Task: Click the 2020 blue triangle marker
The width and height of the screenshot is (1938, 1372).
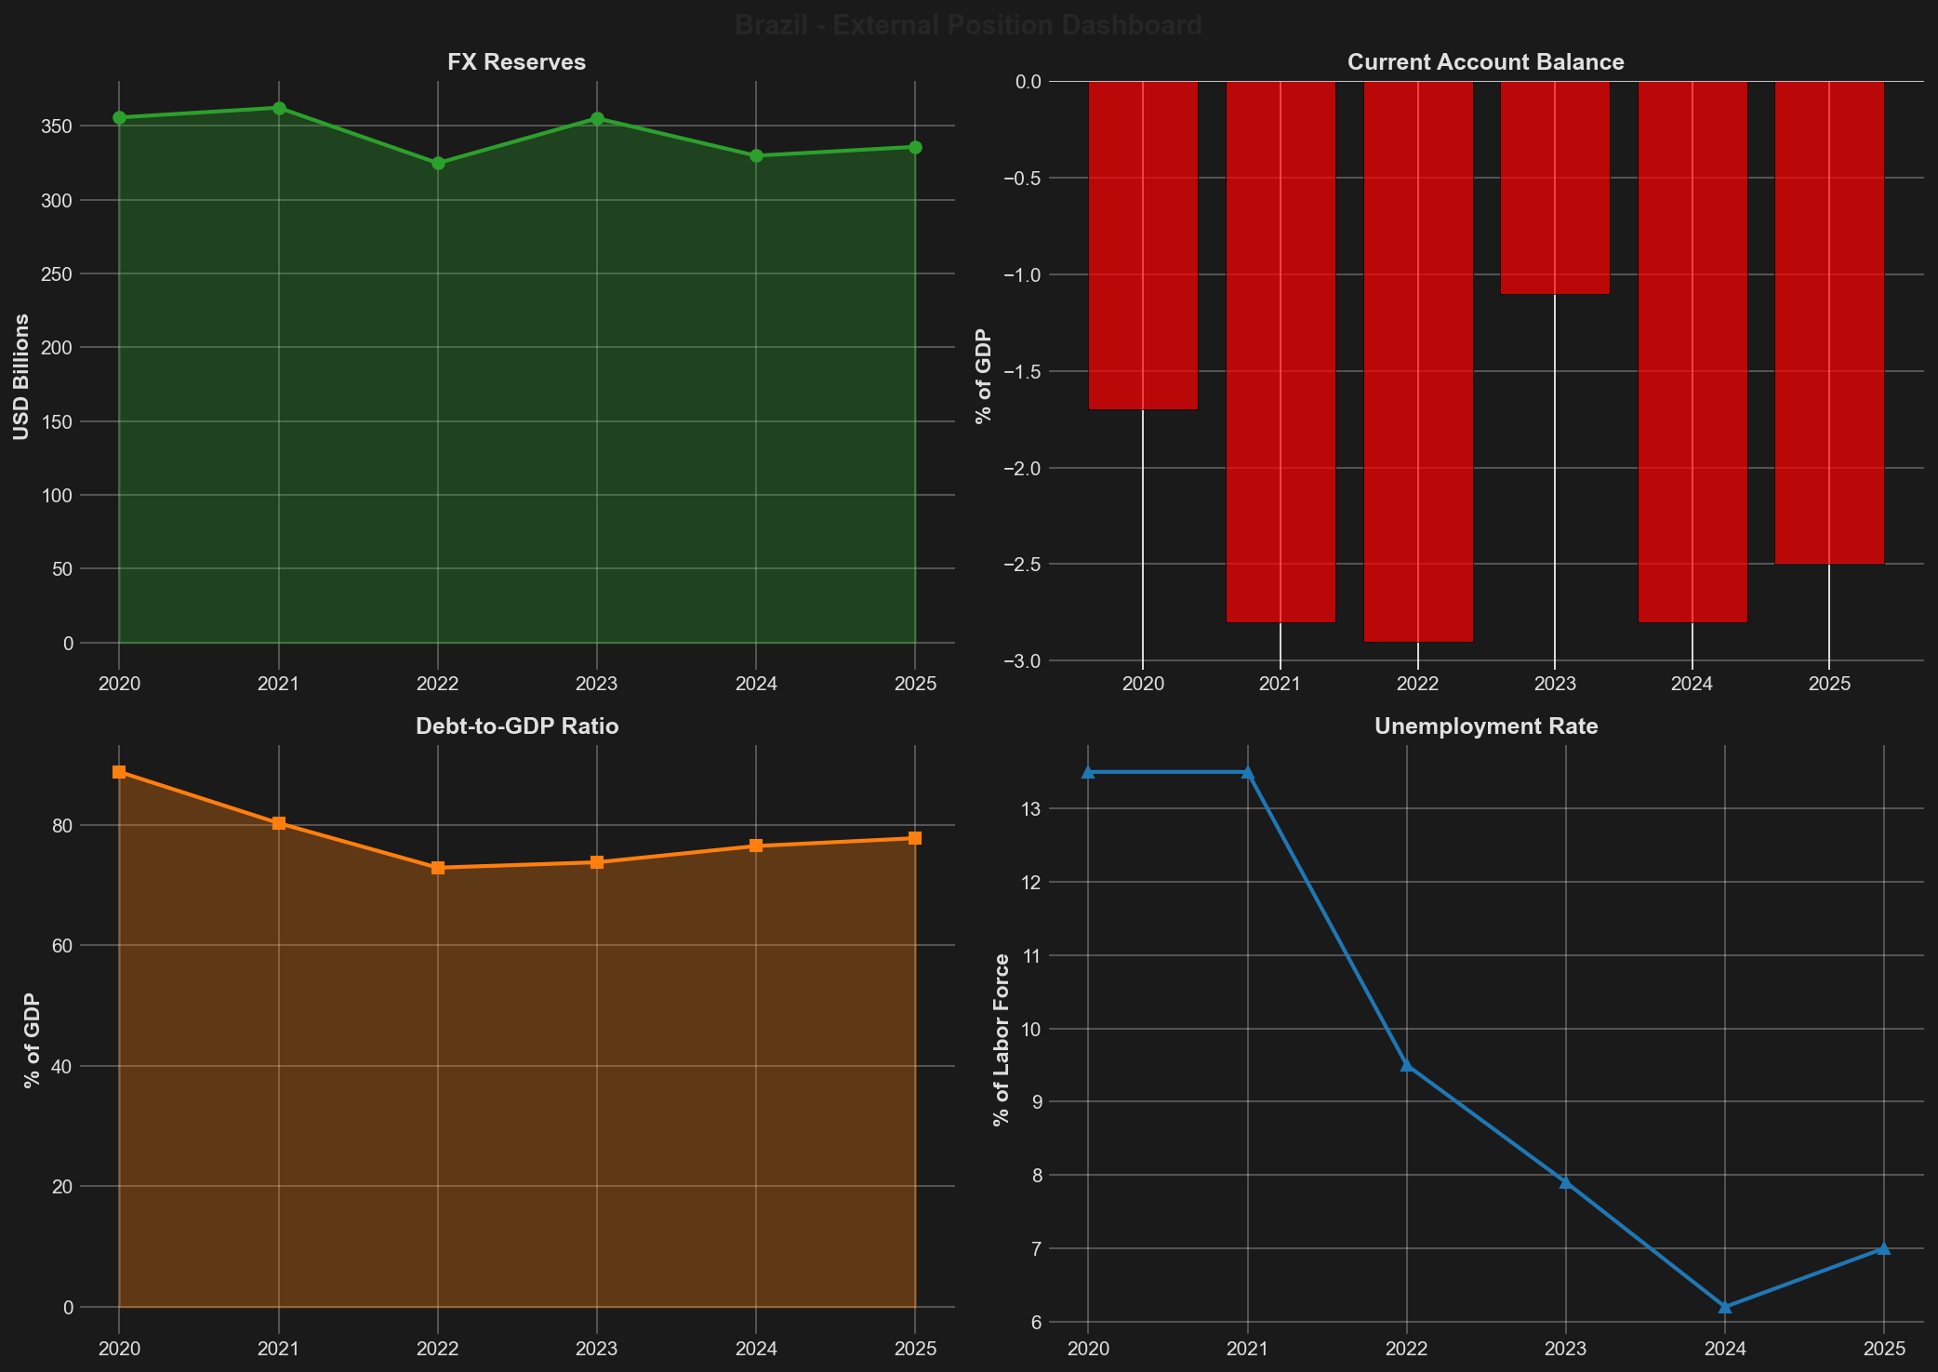Action: [1086, 772]
